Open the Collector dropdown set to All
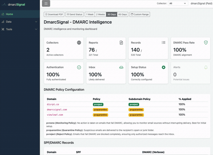Viewport: 213px width, 155px height. [178, 3]
